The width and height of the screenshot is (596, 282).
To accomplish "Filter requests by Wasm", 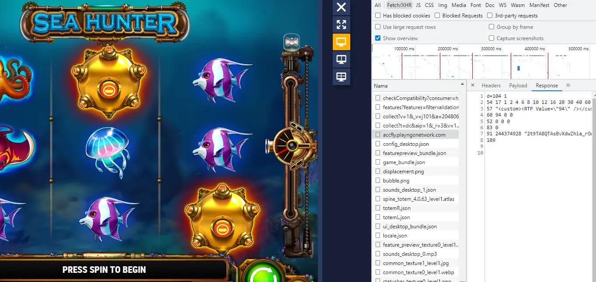I will tap(518, 5).
